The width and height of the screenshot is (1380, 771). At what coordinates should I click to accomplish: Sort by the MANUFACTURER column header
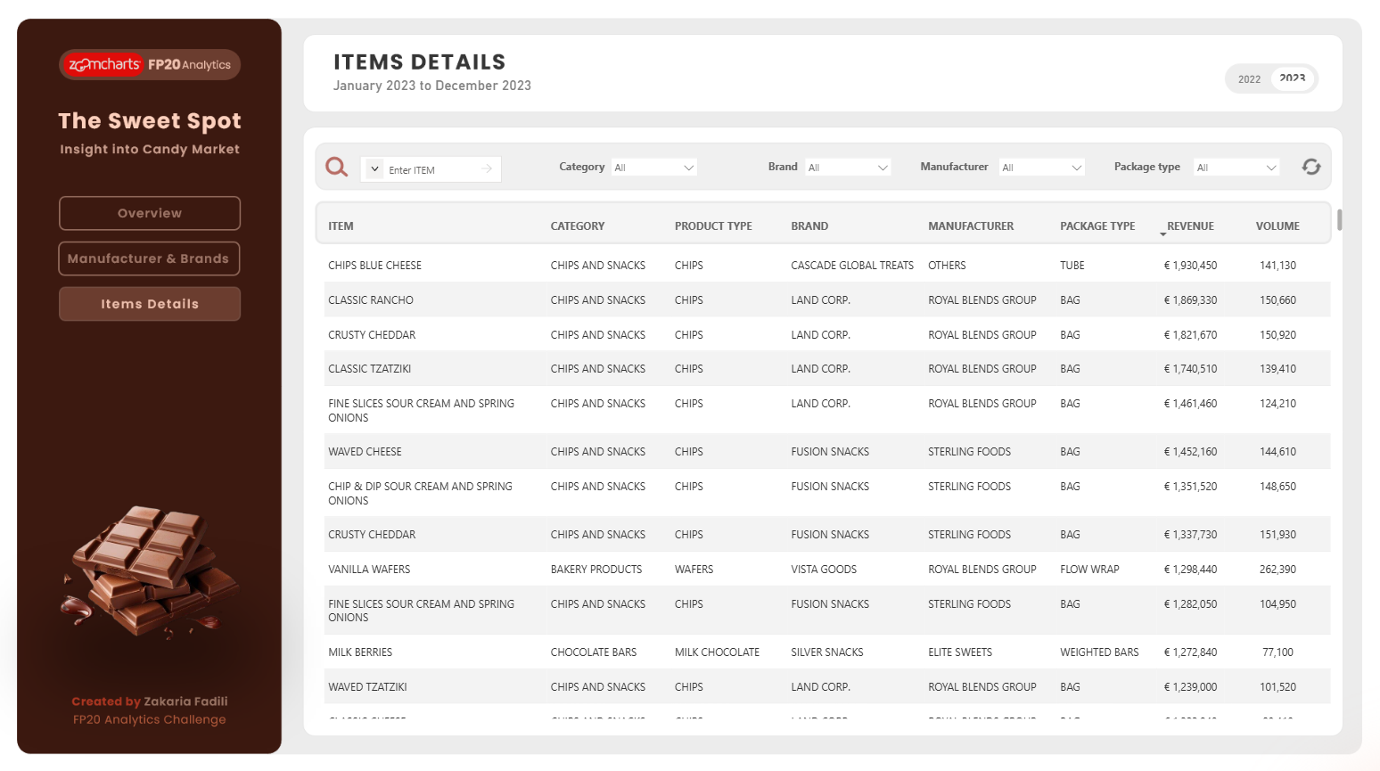point(971,226)
